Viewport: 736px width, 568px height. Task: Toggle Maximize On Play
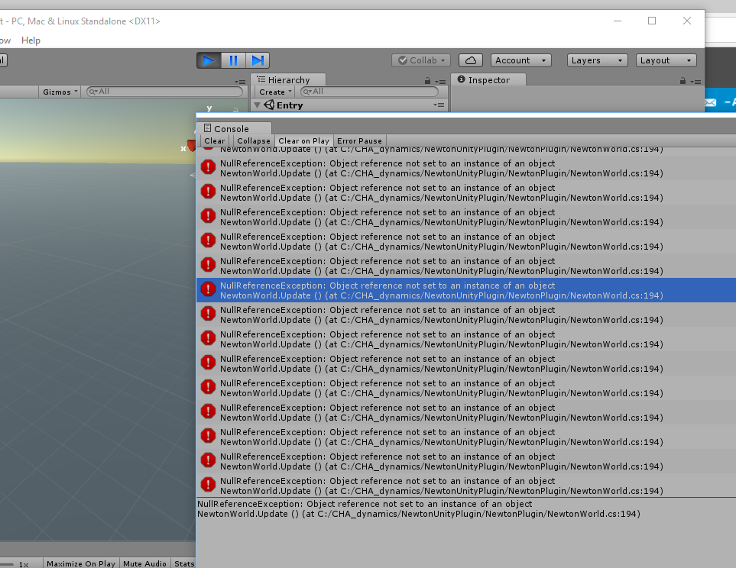pyautogui.click(x=80, y=563)
